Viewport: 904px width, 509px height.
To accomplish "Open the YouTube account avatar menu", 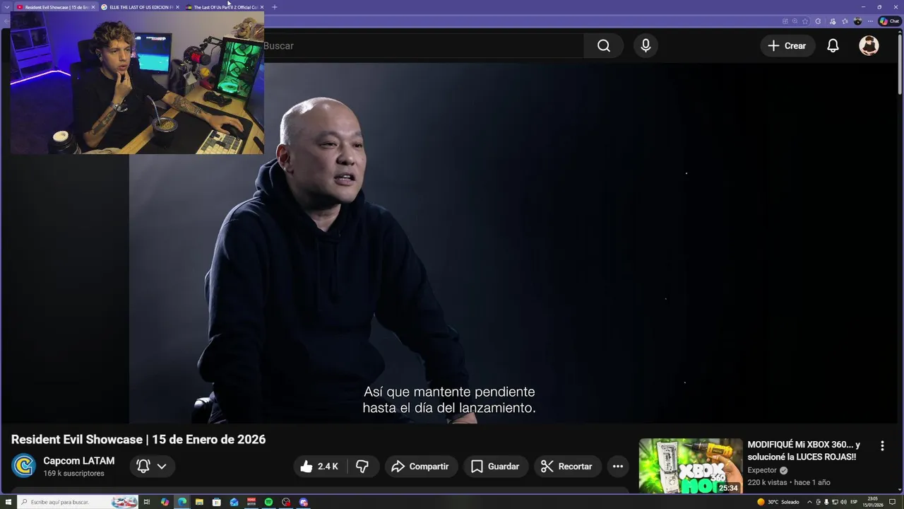I will click(869, 46).
